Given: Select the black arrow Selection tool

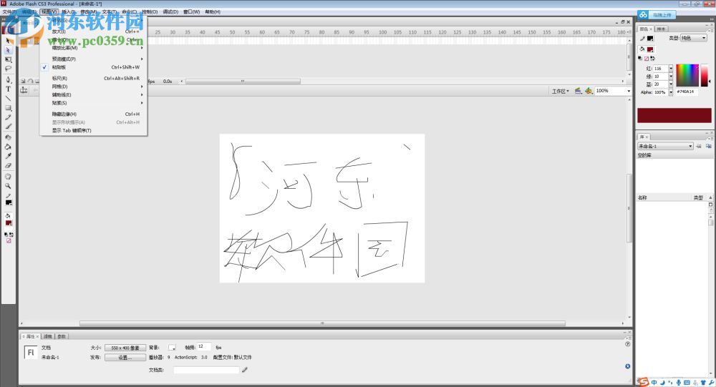Looking at the screenshot, I should [x=8, y=41].
